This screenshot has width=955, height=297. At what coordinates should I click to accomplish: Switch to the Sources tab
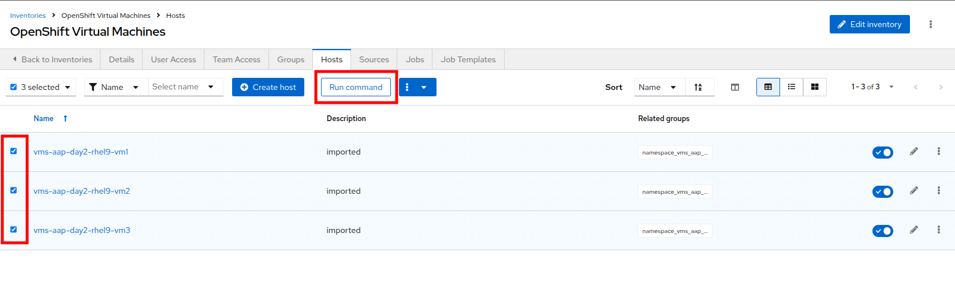tap(374, 59)
